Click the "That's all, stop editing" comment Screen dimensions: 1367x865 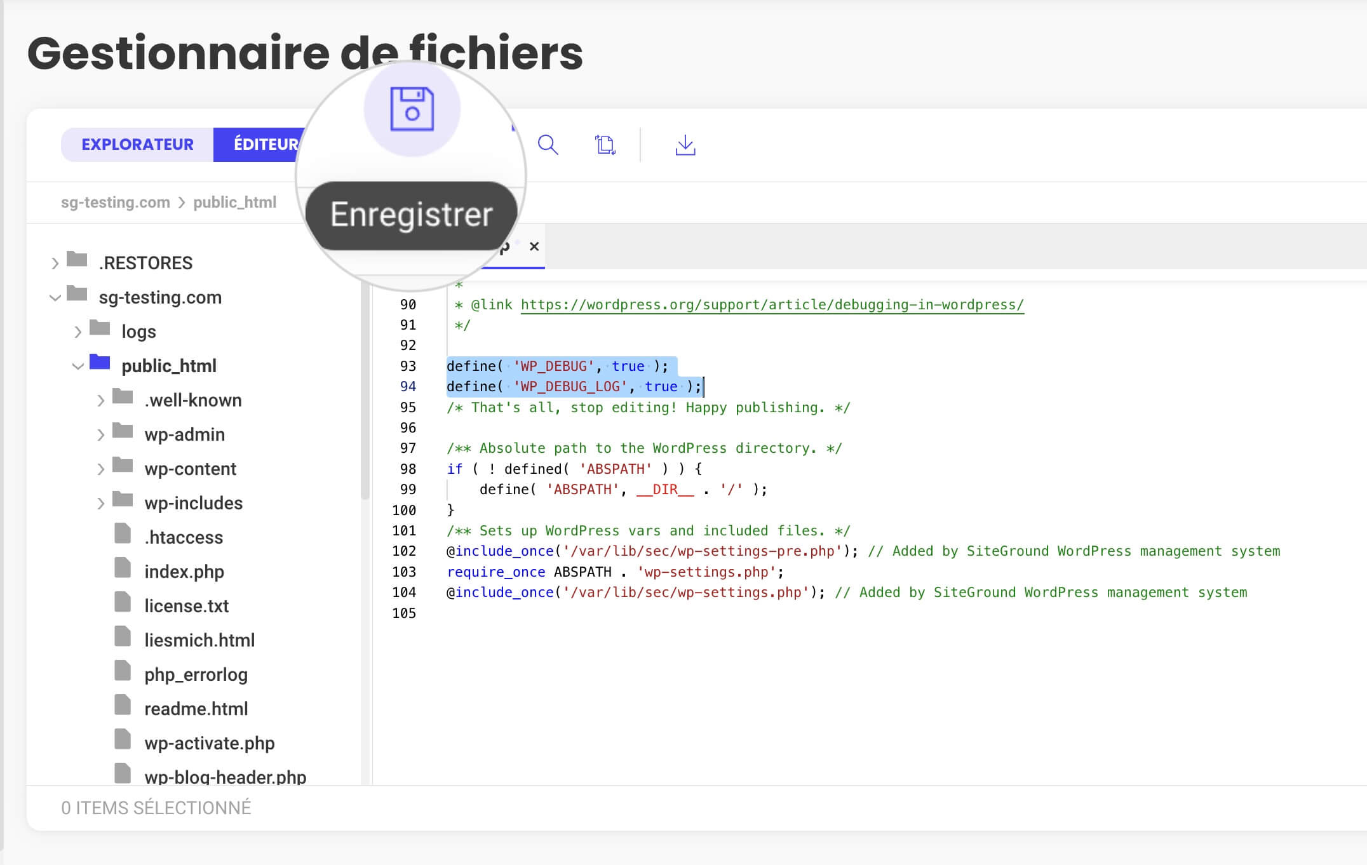coord(648,408)
